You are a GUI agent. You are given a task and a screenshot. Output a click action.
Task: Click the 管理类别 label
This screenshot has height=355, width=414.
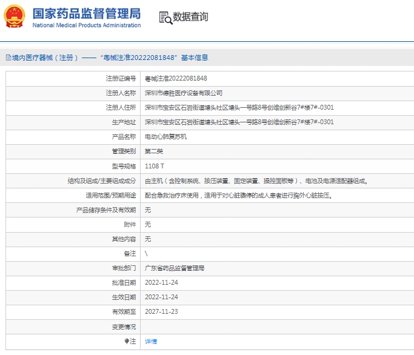click(124, 151)
